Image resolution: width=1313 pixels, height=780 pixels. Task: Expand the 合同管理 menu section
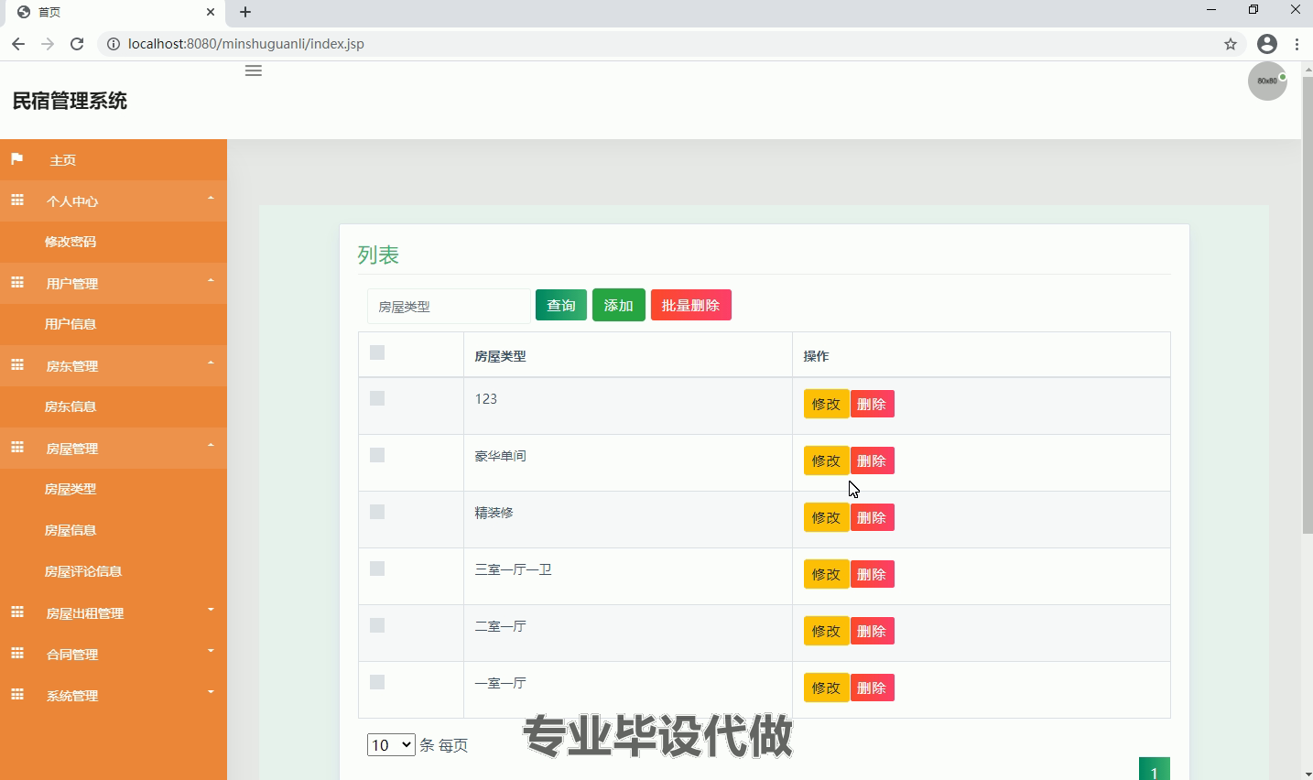[x=114, y=654]
